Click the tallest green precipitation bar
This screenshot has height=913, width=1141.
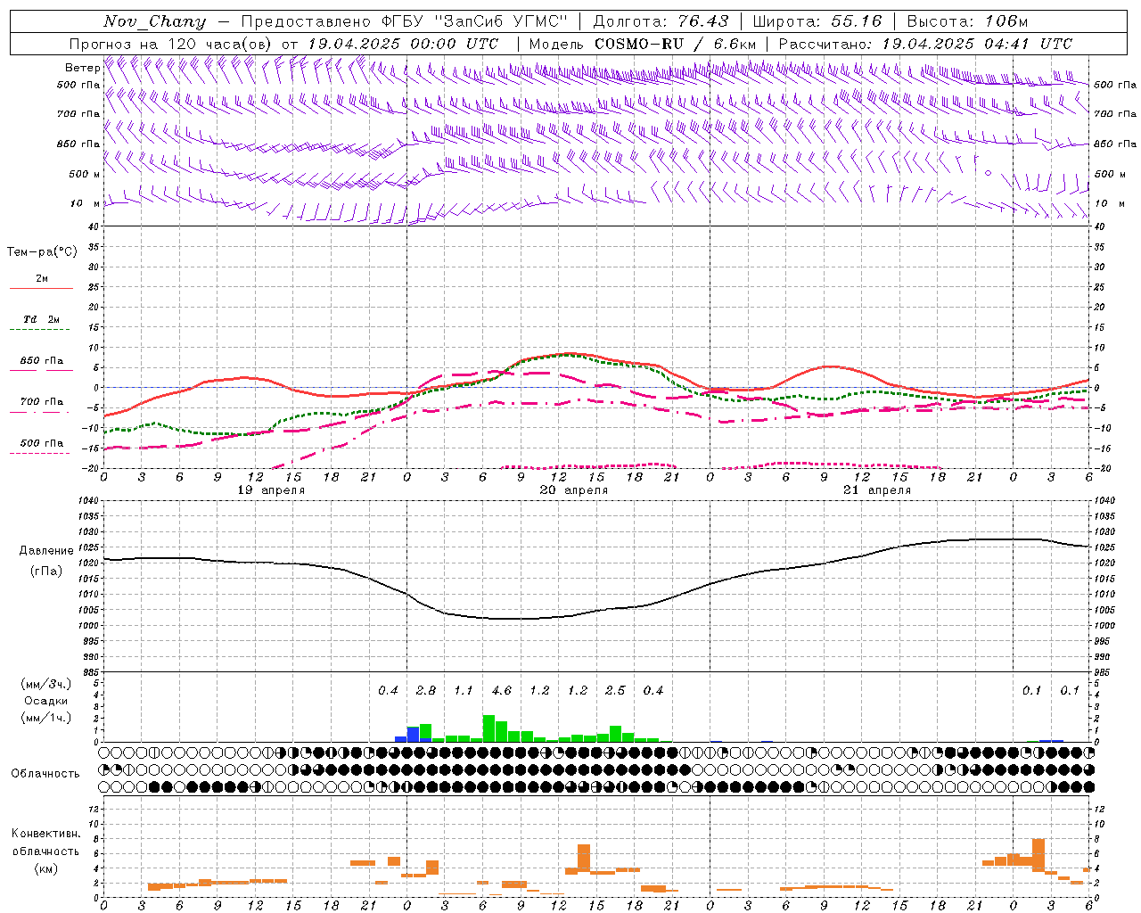tap(488, 728)
